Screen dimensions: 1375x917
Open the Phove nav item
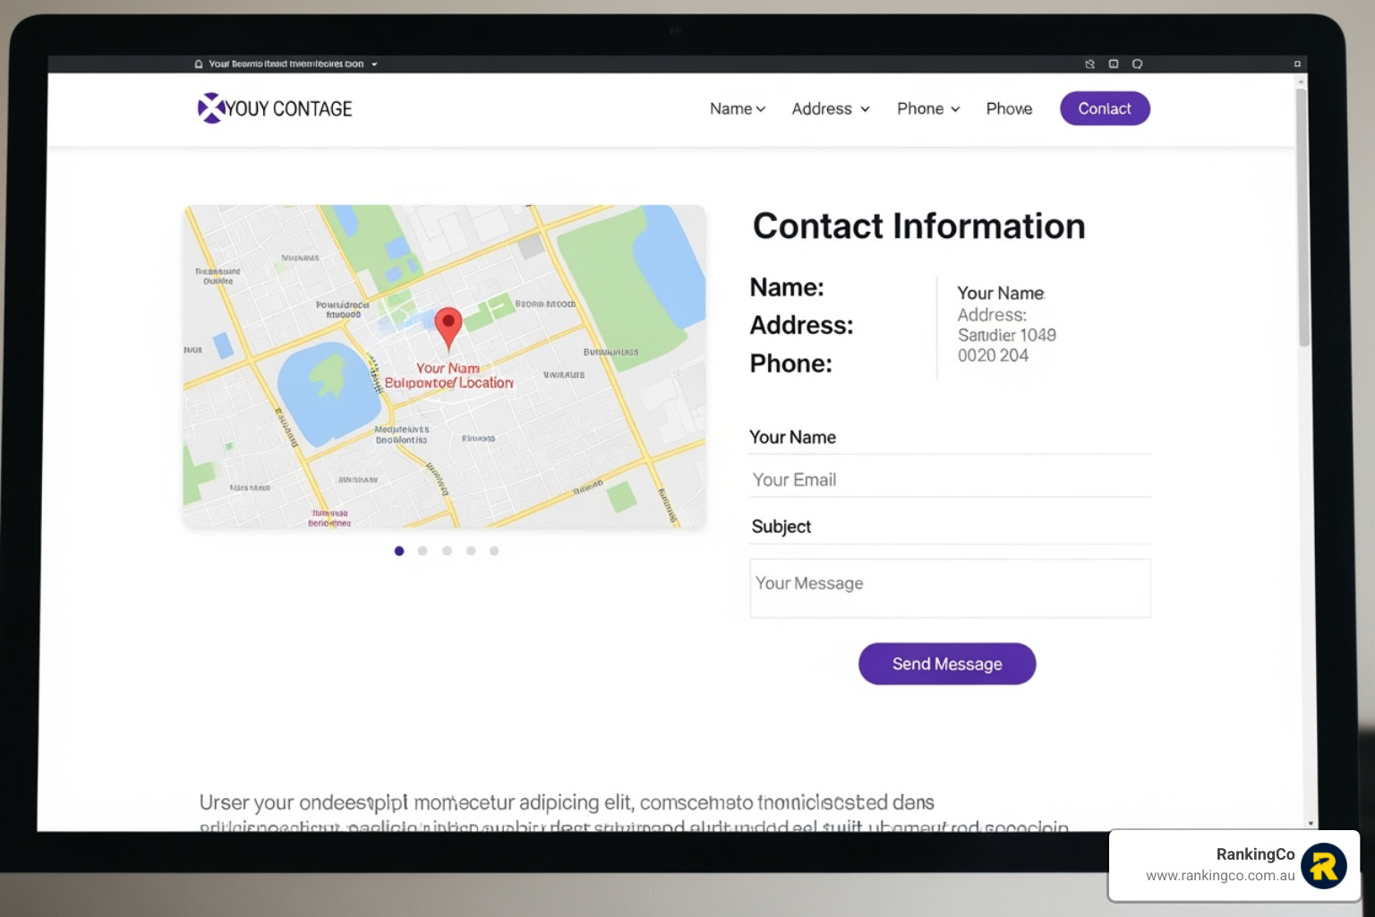[1009, 109]
